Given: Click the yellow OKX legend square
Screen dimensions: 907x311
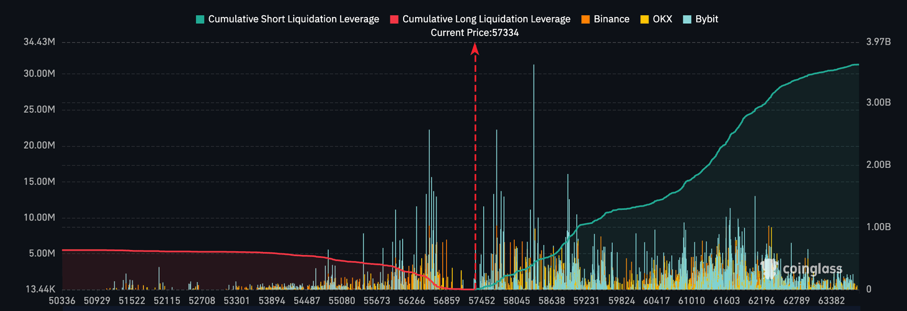Looking at the screenshot, I should click(645, 19).
